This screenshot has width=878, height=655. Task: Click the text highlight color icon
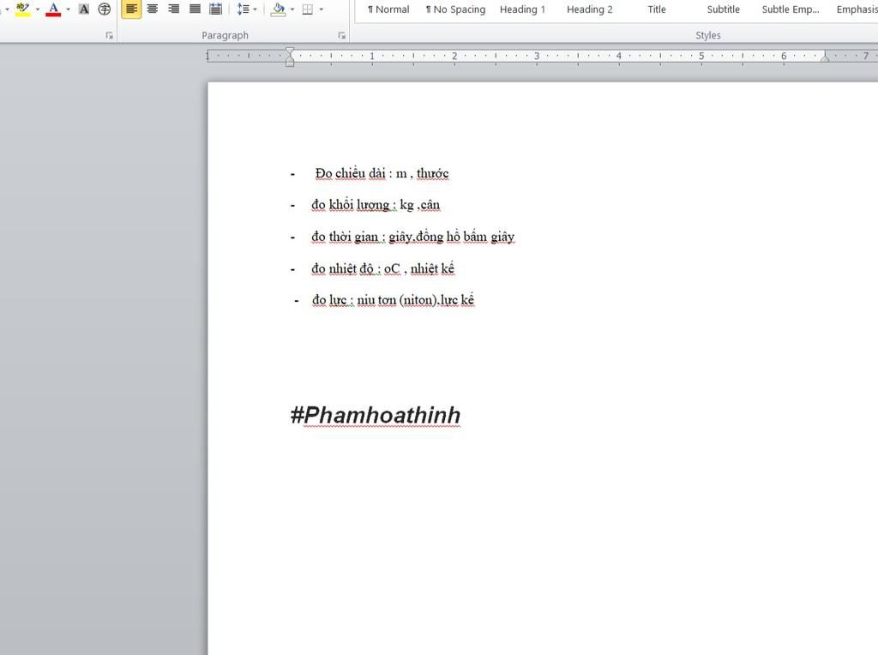pos(22,9)
